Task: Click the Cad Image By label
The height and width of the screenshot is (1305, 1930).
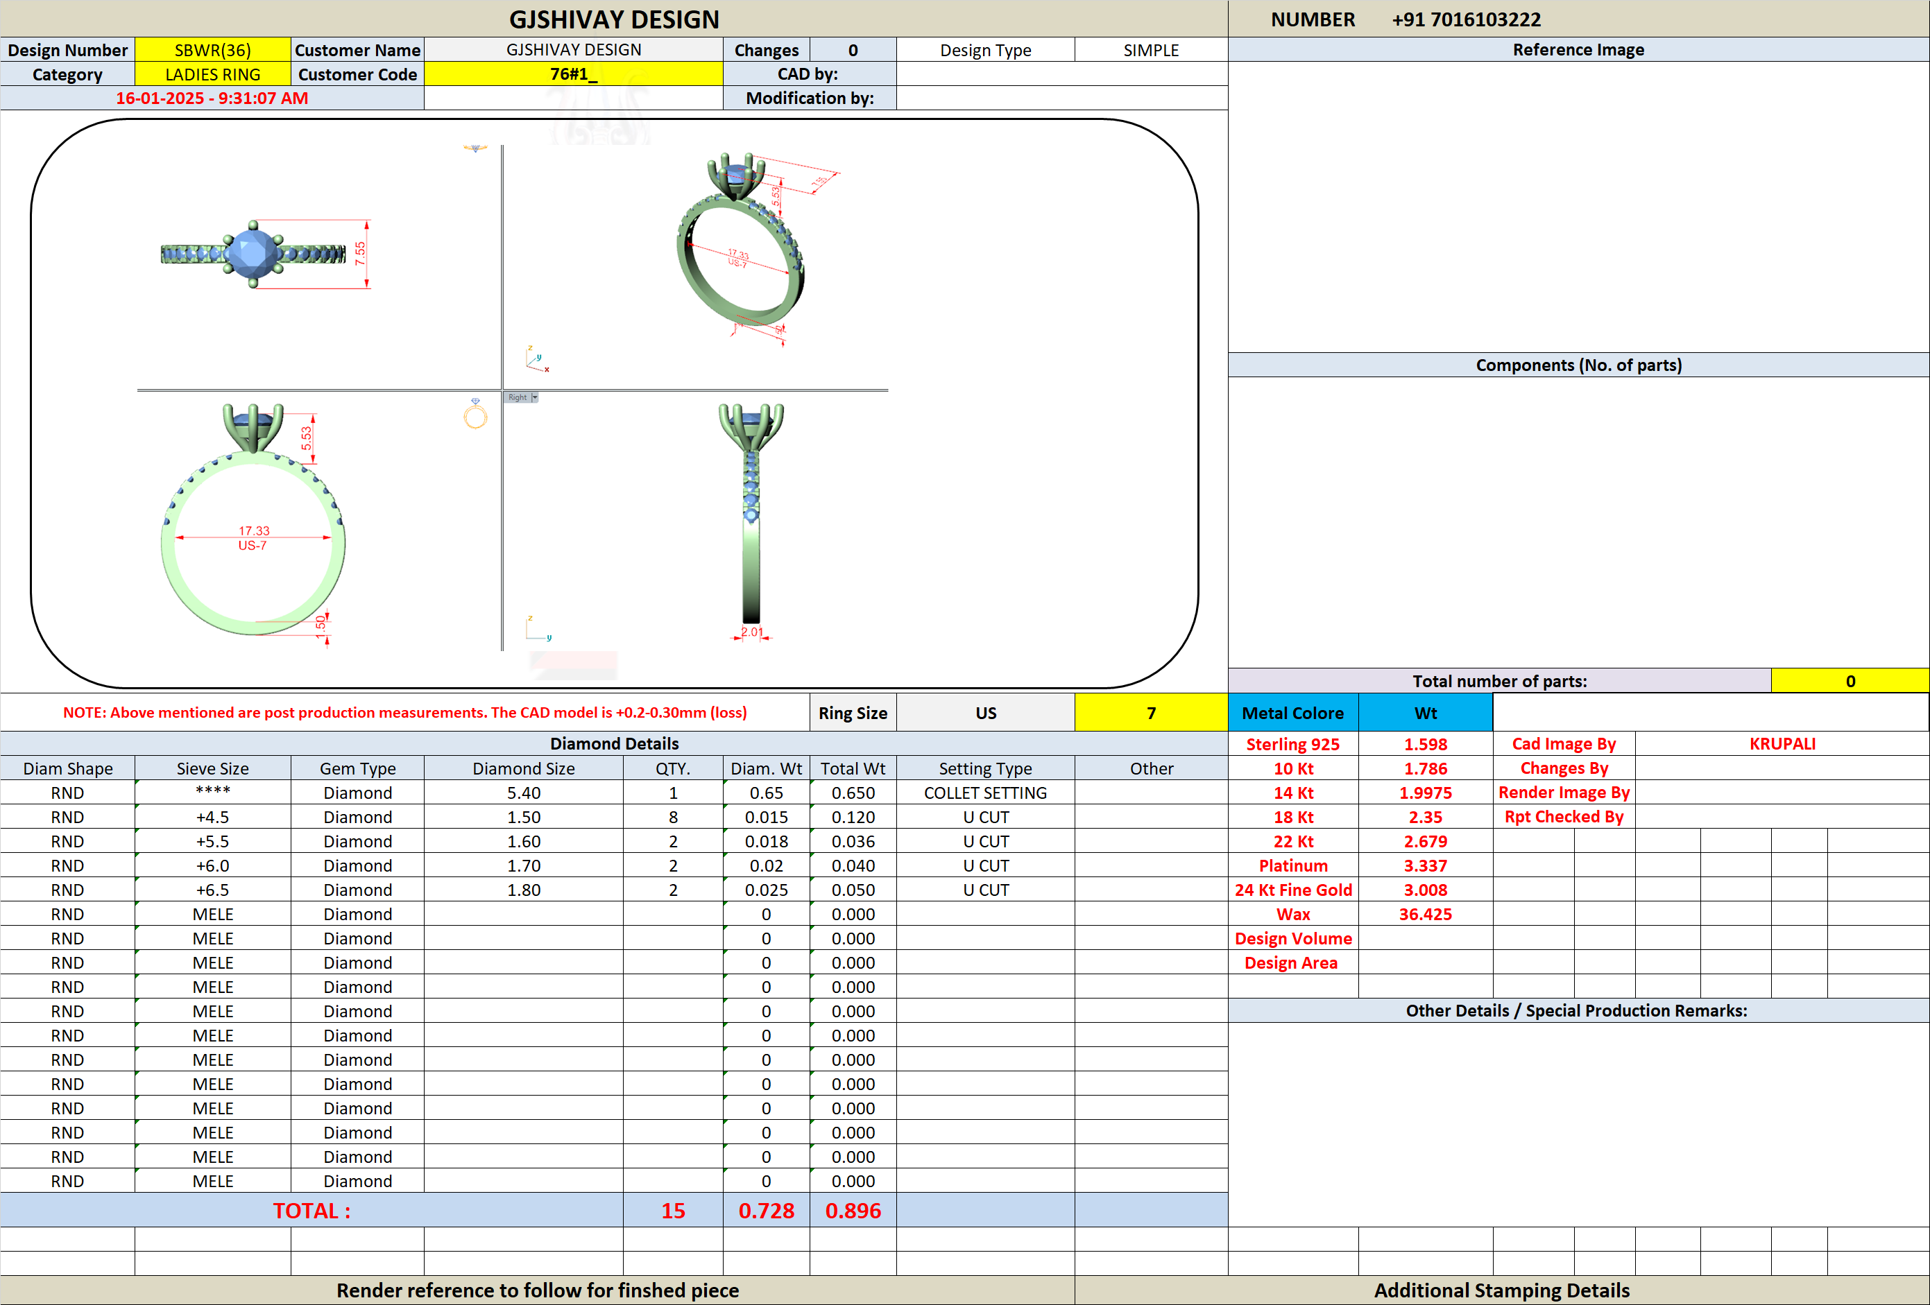Action: [x=1564, y=744]
